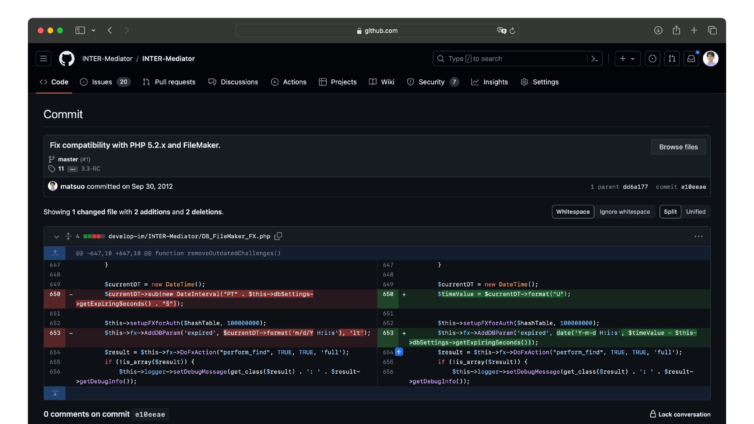The image size is (754, 424).
Task: Open the notifications inbox icon
Action: click(691, 58)
